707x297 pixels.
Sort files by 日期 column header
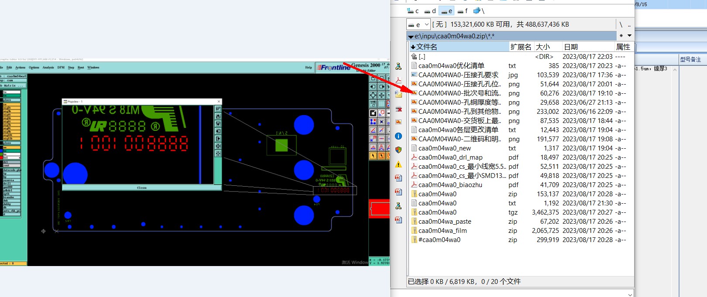[x=587, y=47]
